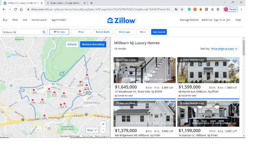Open the Agent finder menu
Image resolution: width=260 pixels, height=168 pixels.
[59, 20]
